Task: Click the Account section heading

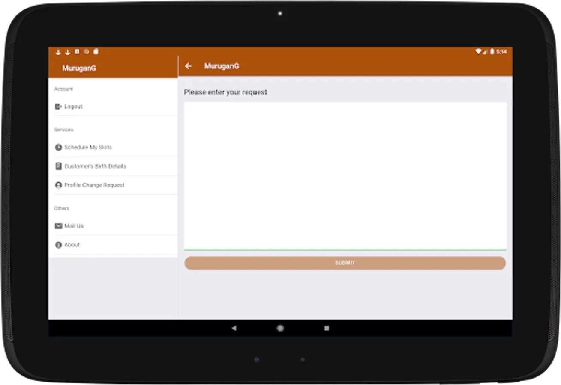Action: [x=63, y=89]
